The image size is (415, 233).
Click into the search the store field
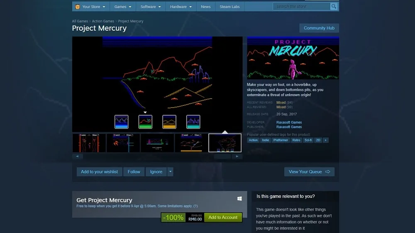click(x=302, y=6)
